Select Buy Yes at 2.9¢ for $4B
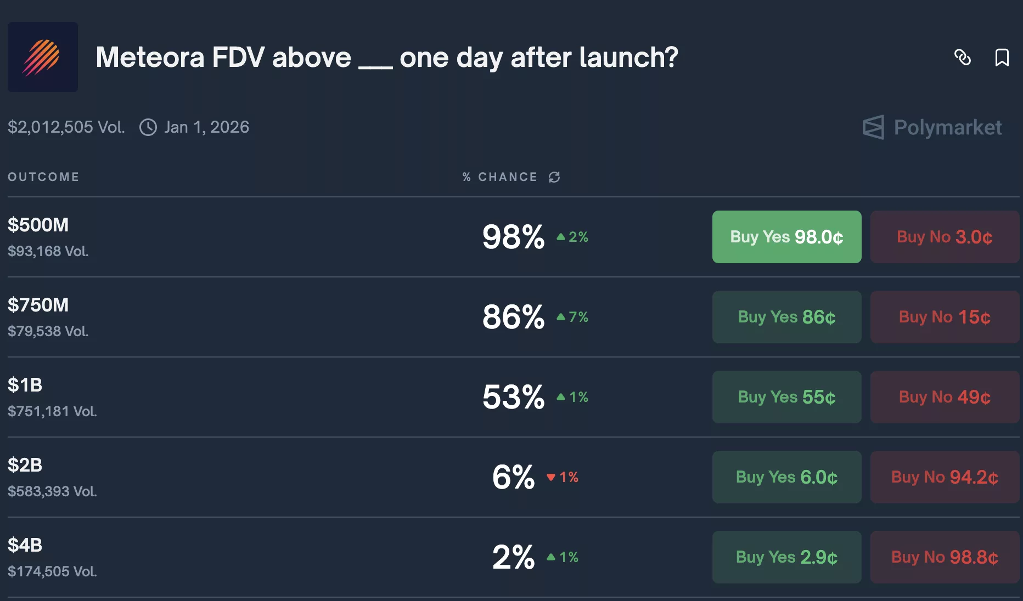 [x=786, y=557]
